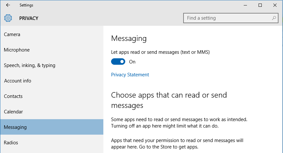
Task: Click the Settings window title text
Action: click(26, 5)
